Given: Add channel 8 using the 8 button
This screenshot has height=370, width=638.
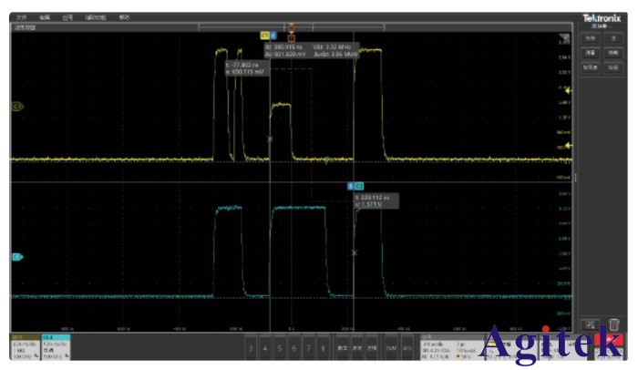Looking at the screenshot, I should tap(323, 347).
